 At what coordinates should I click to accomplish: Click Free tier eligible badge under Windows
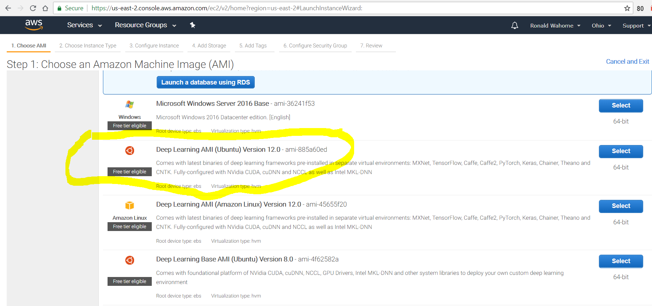click(x=129, y=126)
